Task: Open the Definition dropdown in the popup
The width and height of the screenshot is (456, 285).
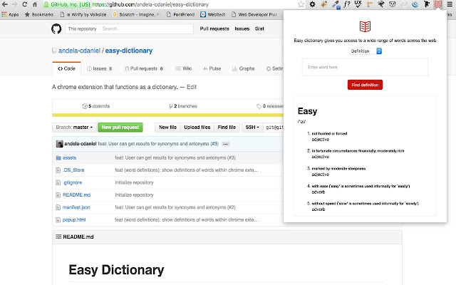Action: point(365,51)
